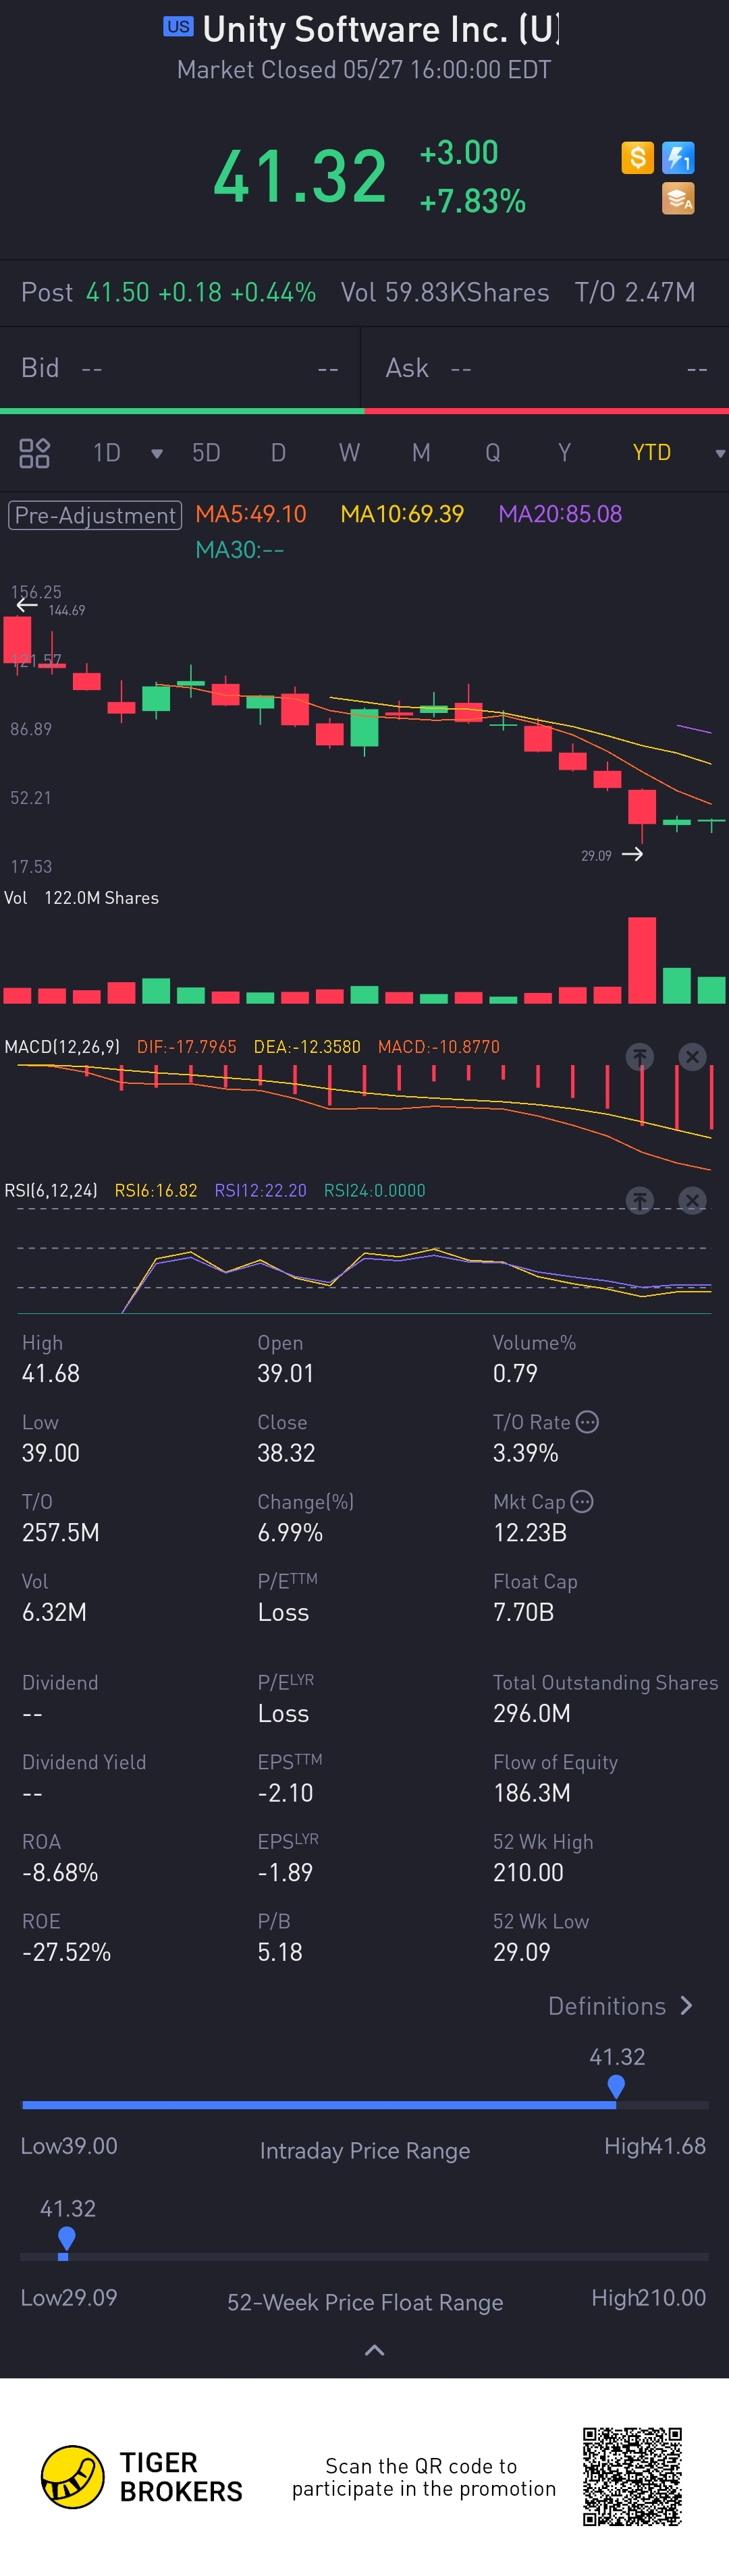Tap the Ask quote row
Image resolution: width=729 pixels, height=2576 pixels.
coord(547,368)
